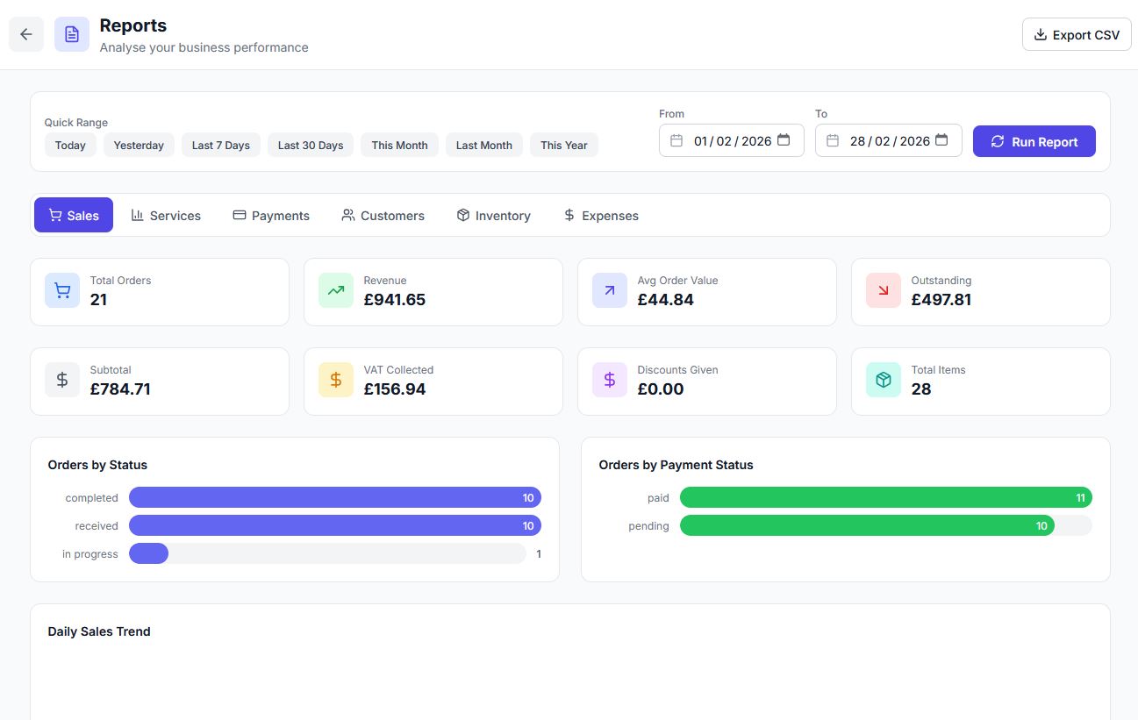This screenshot has height=720, width=1138.
Task: Open the To date calendar picker icon
Action: point(941,140)
